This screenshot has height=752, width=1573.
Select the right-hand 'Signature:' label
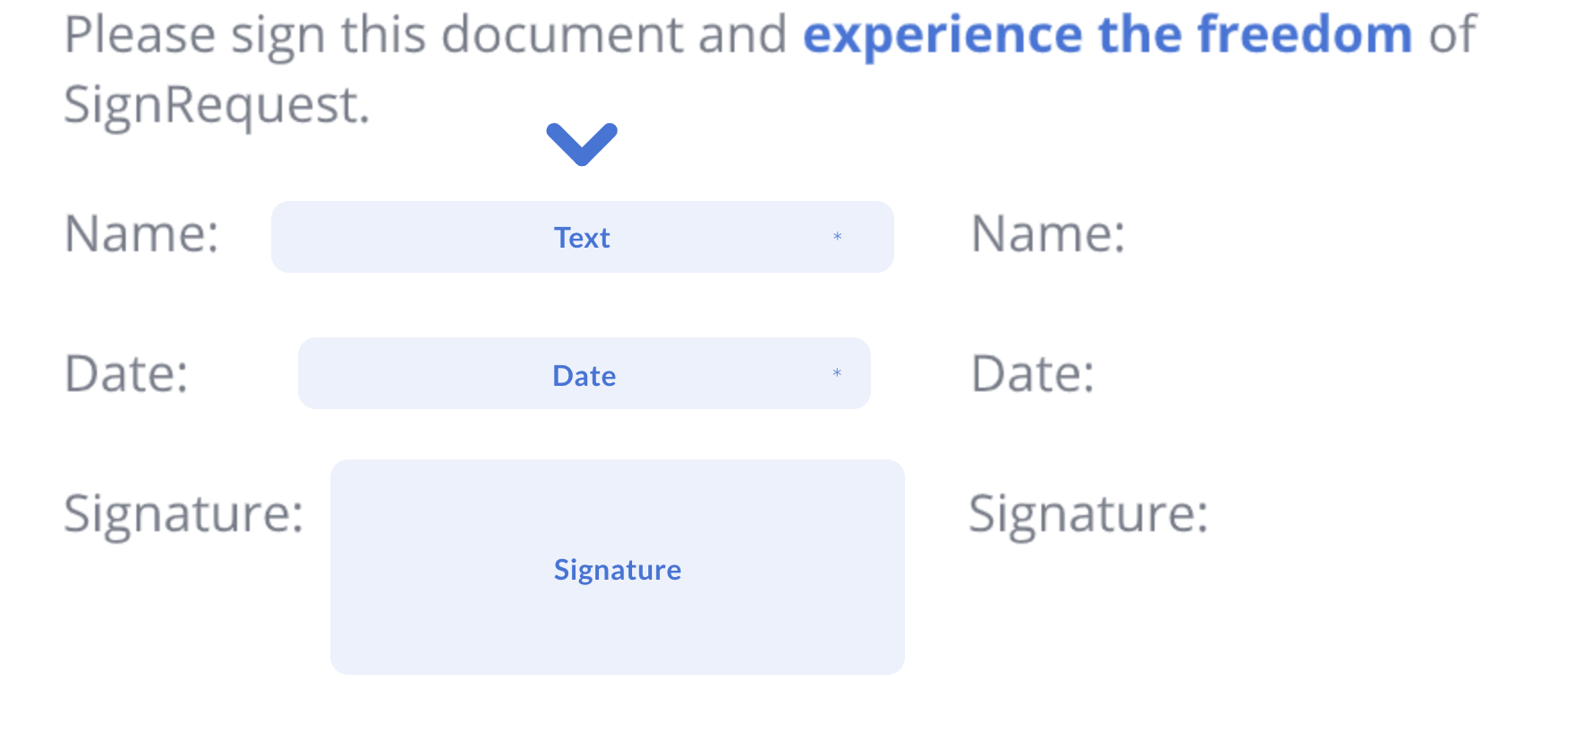[1089, 516]
